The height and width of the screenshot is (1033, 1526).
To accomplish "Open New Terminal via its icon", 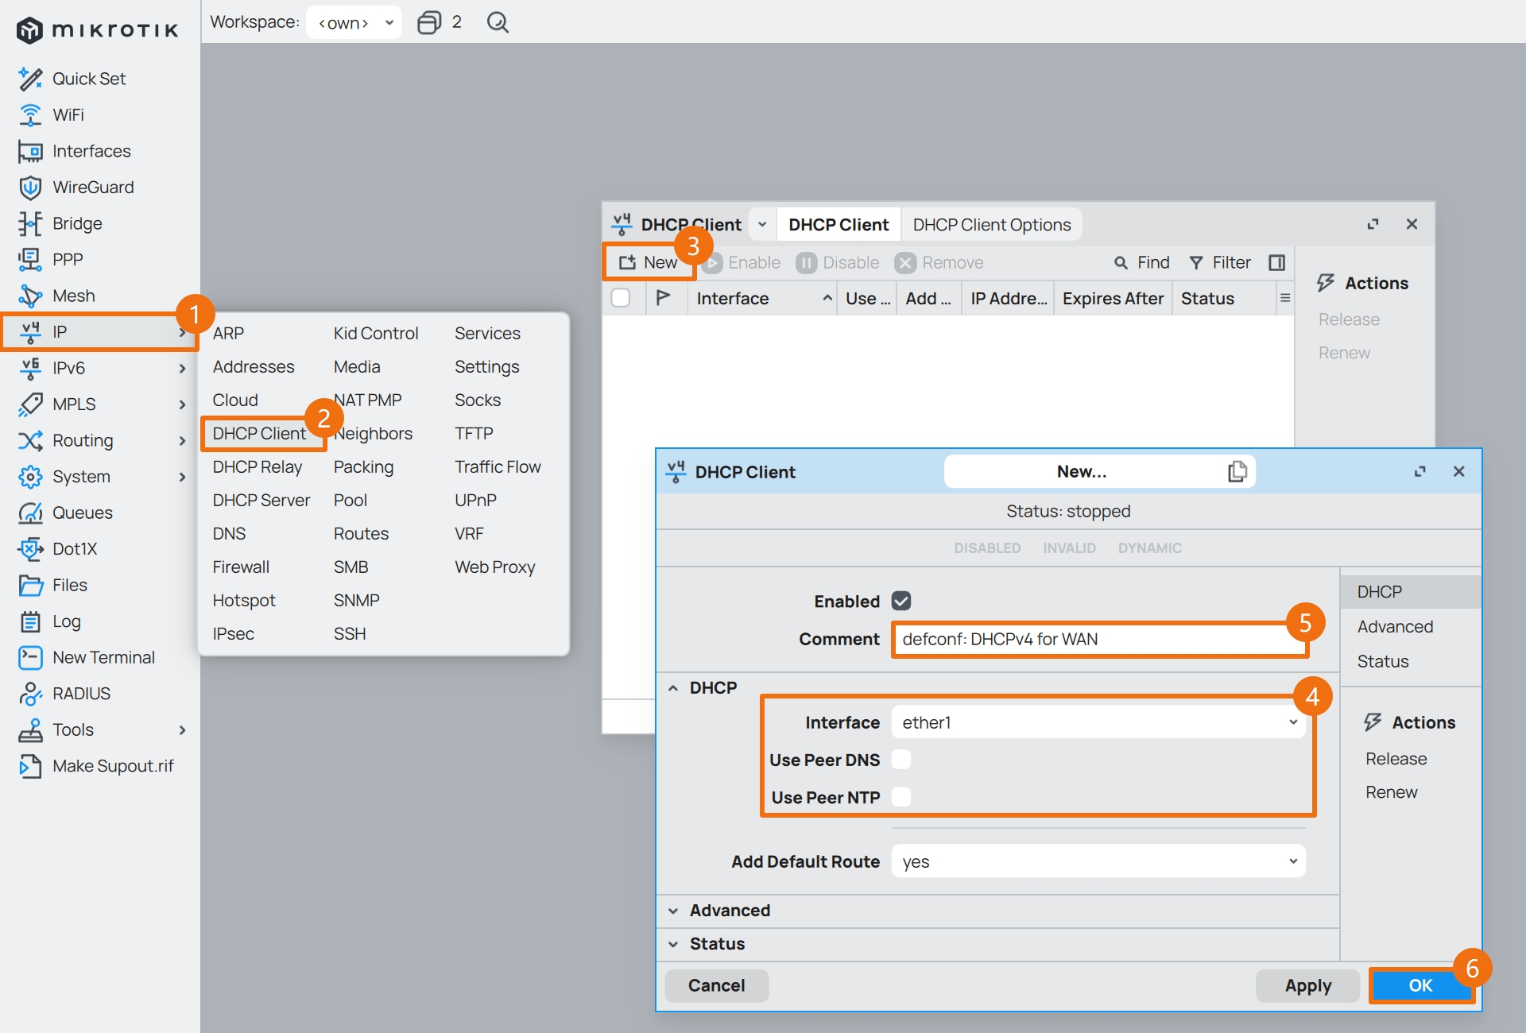I will point(30,657).
